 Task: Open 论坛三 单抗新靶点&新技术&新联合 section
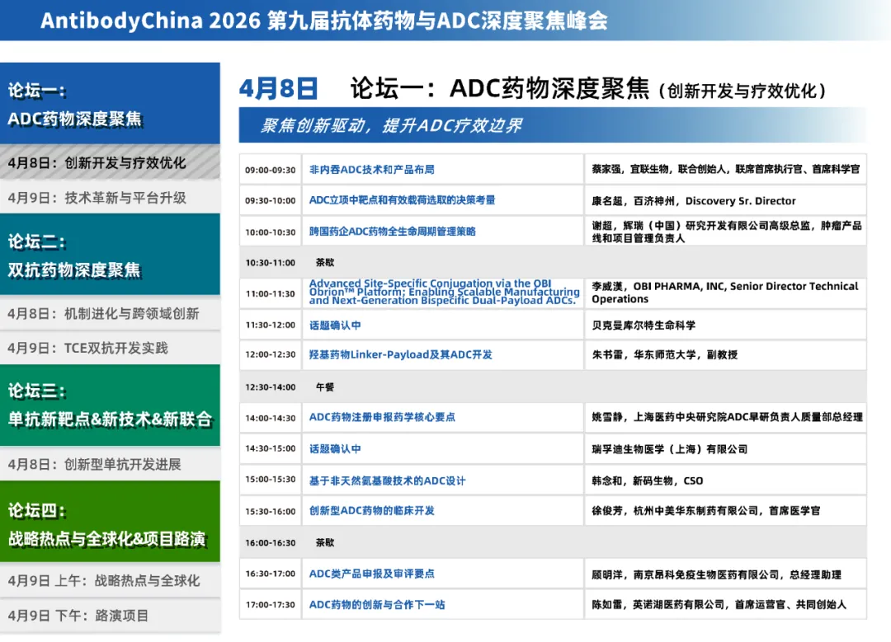110,405
